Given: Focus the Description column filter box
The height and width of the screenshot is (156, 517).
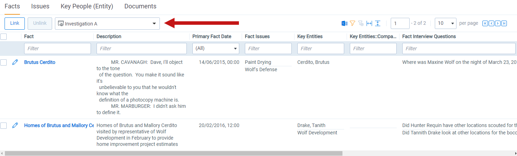Looking at the screenshot, I should pyautogui.click(x=142, y=49).
